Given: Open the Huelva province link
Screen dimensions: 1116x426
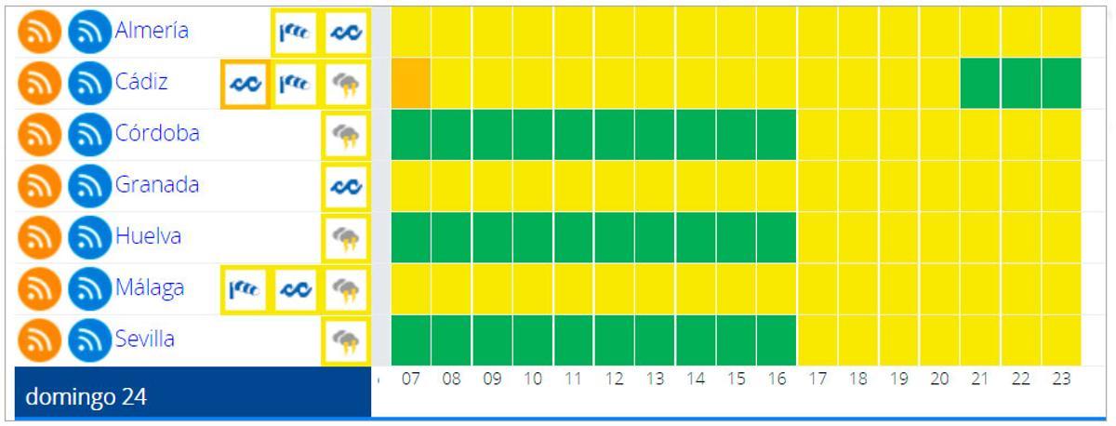Looking at the screenshot, I should (148, 236).
